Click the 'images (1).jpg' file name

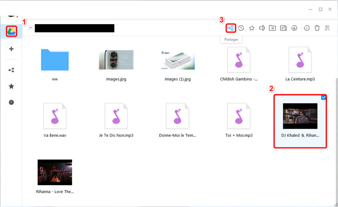pyautogui.click(x=177, y=79)
